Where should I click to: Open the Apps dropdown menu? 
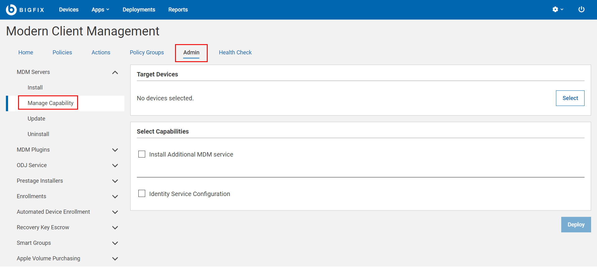click(x=100, y=10)
